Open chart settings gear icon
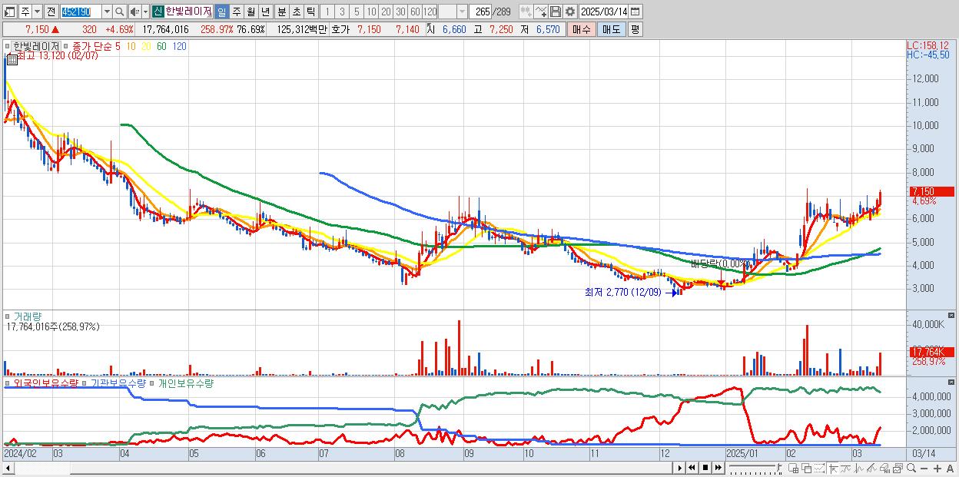 coord(570,12)
